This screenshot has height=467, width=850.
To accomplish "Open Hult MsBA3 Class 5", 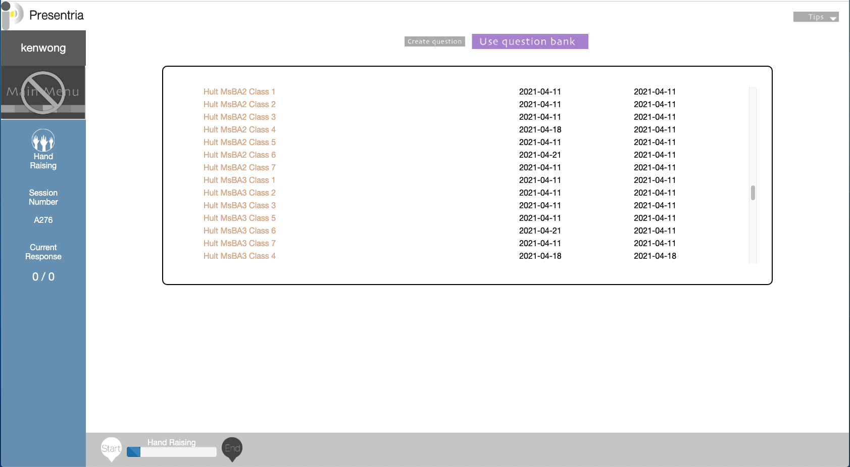I will tap(239, 218).
